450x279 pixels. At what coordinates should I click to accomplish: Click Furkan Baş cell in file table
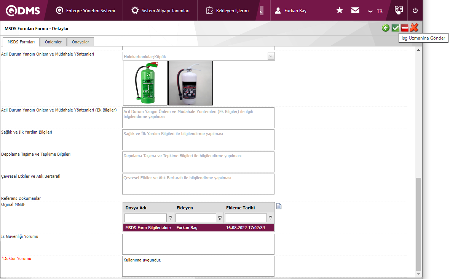[x=187, y=228]
